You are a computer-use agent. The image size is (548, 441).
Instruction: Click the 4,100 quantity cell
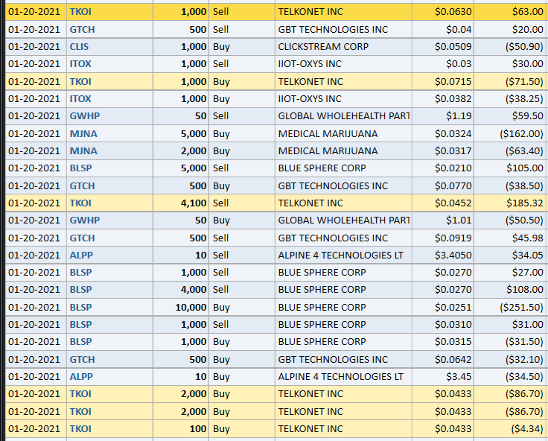(181, 203)
